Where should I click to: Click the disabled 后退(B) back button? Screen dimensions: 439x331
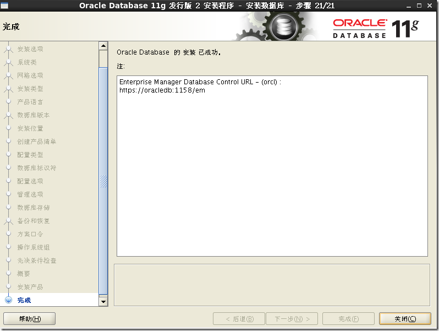pos(239,319)
